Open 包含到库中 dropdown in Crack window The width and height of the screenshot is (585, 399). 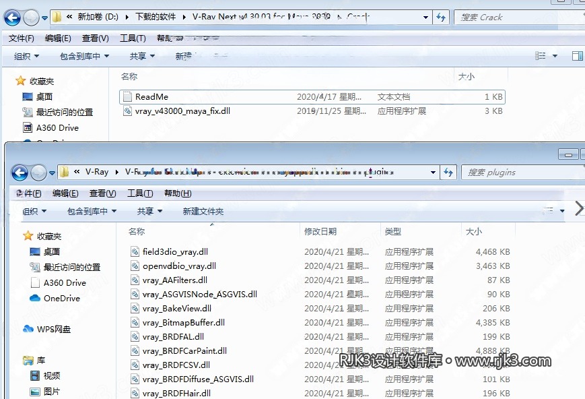(84, 56)
